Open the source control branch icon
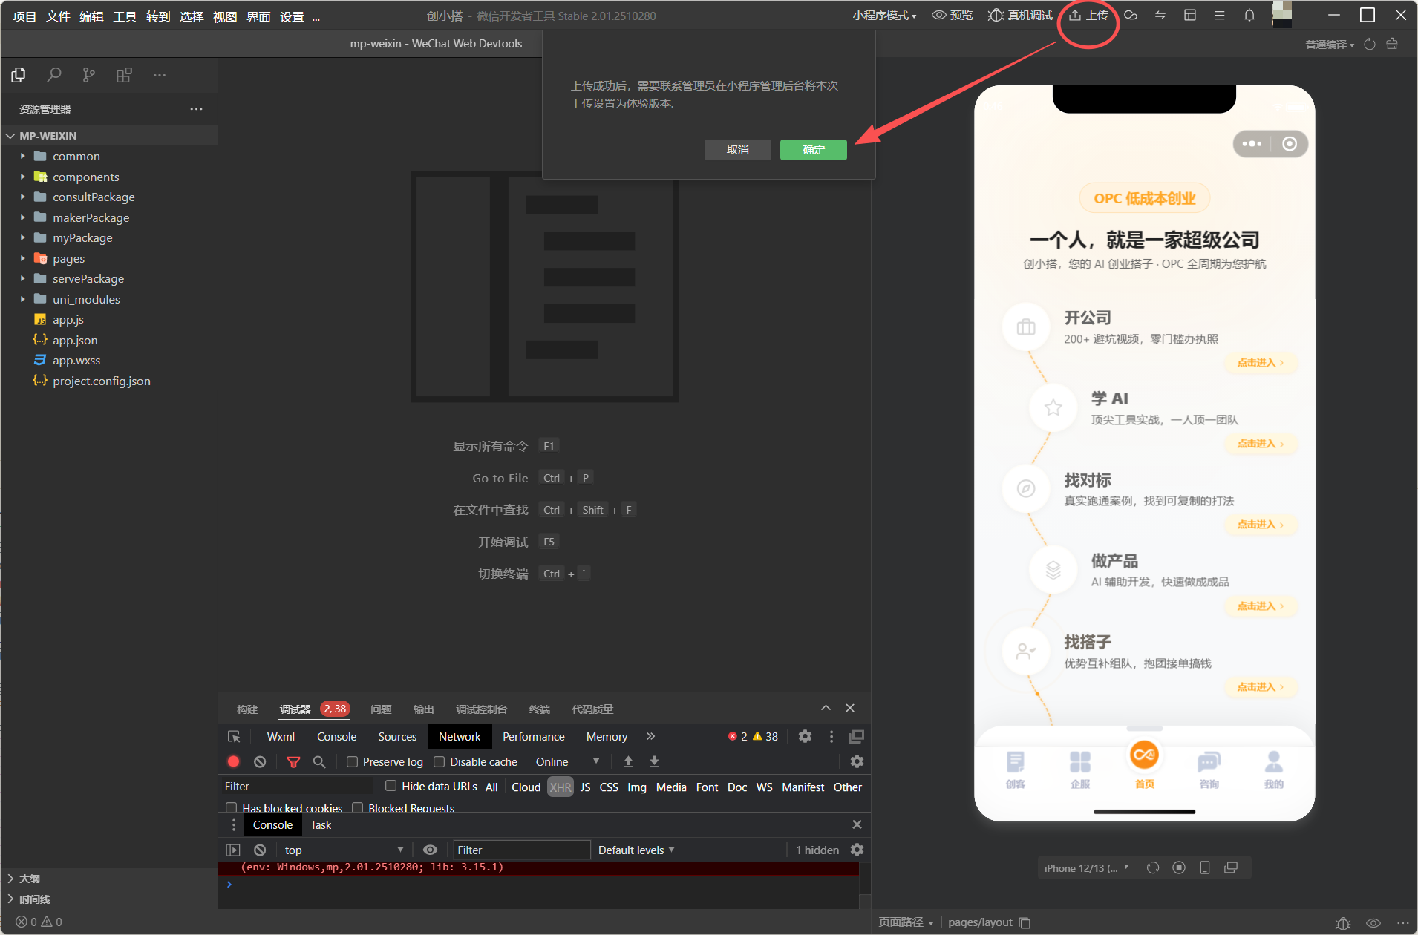 [89, 75]
